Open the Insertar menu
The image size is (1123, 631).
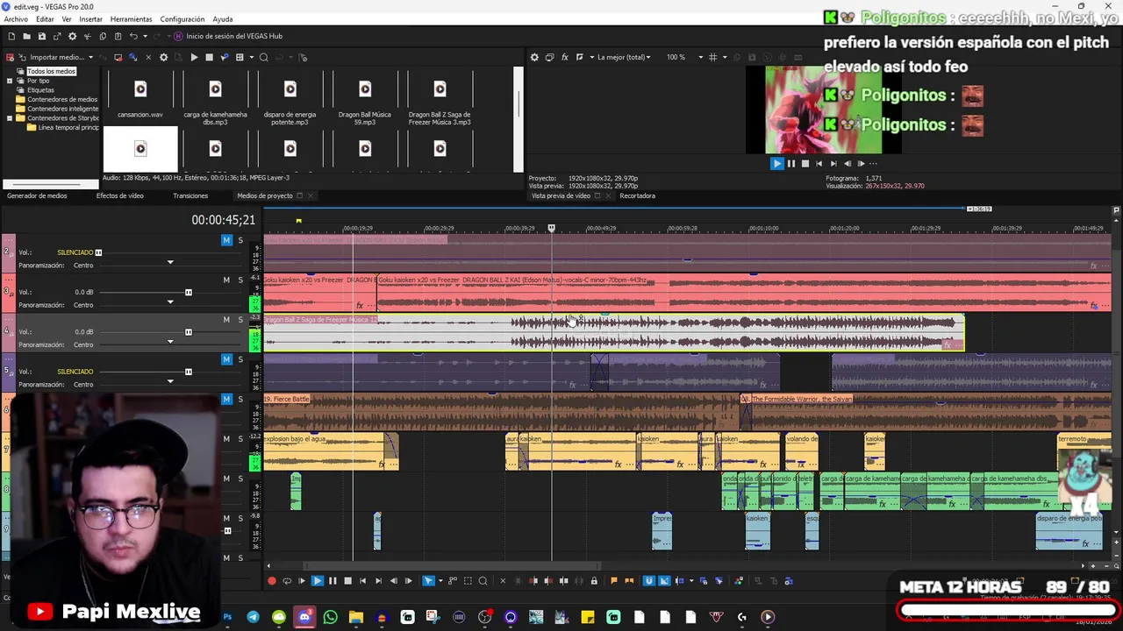pos(90,18)
